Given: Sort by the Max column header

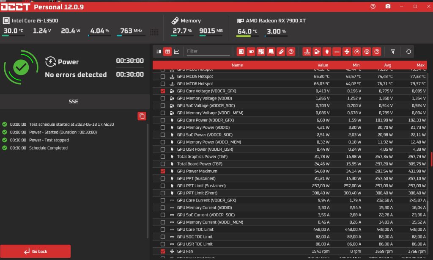Looking at the screenshot, I should [x=420, y=65].
